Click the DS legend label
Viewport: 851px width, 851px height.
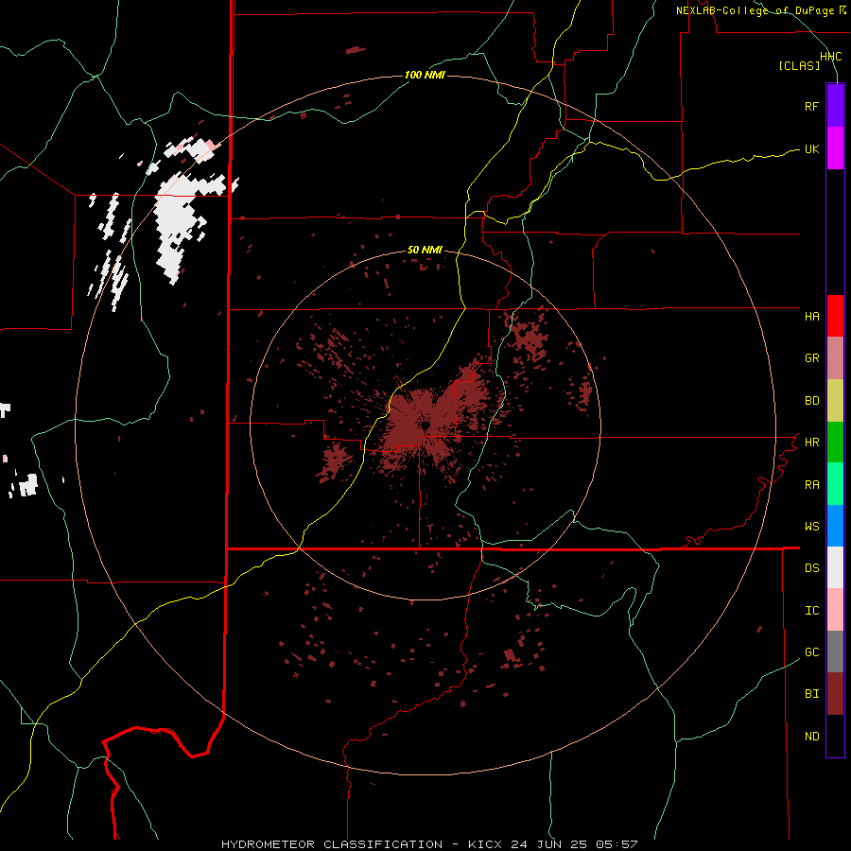click(x=811, y=568)
